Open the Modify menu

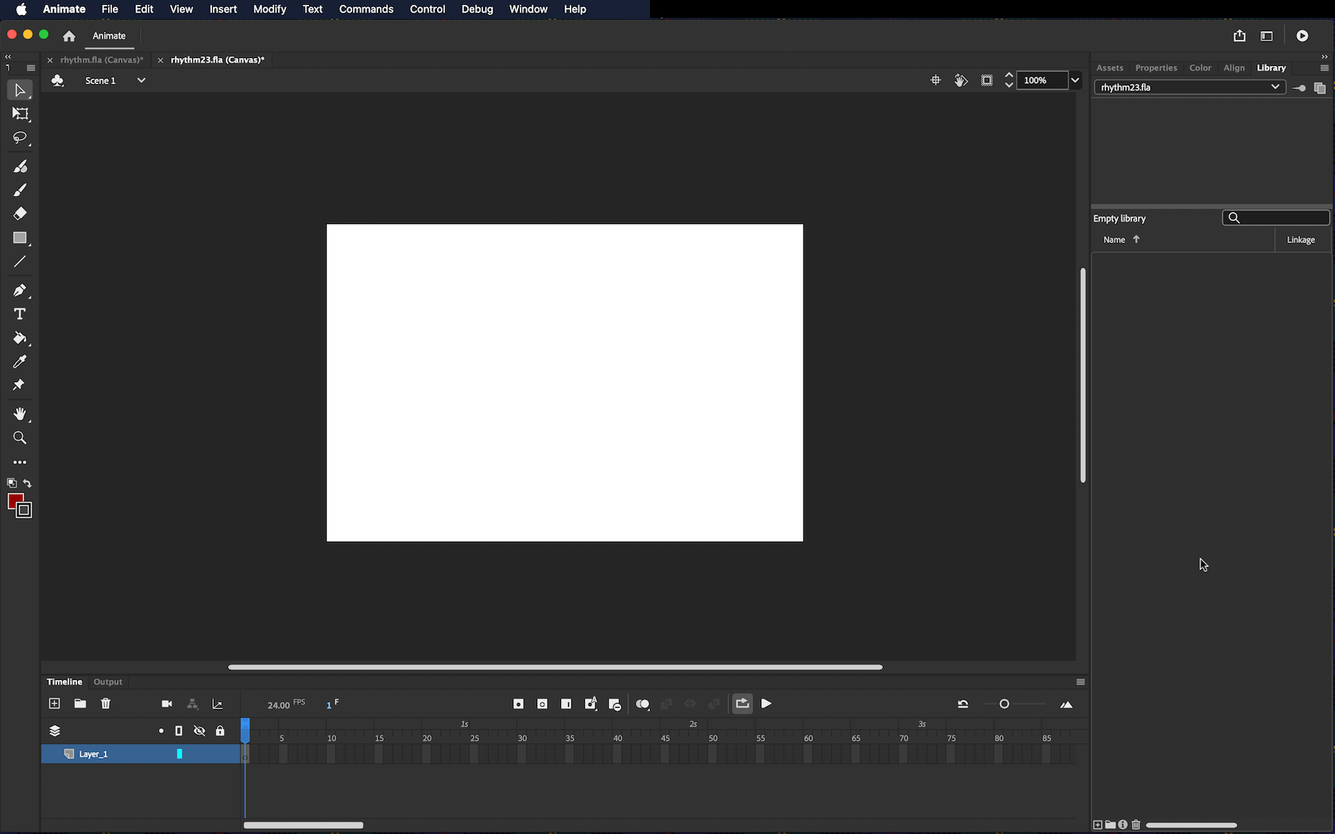pyautogui.click(x=269, y=10)
